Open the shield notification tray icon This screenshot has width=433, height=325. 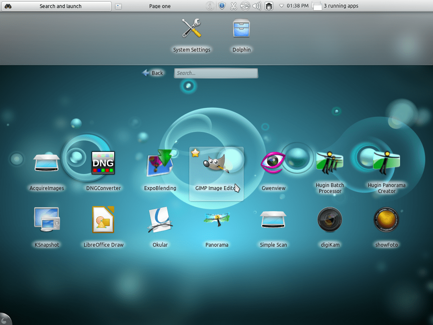[222, 6]
